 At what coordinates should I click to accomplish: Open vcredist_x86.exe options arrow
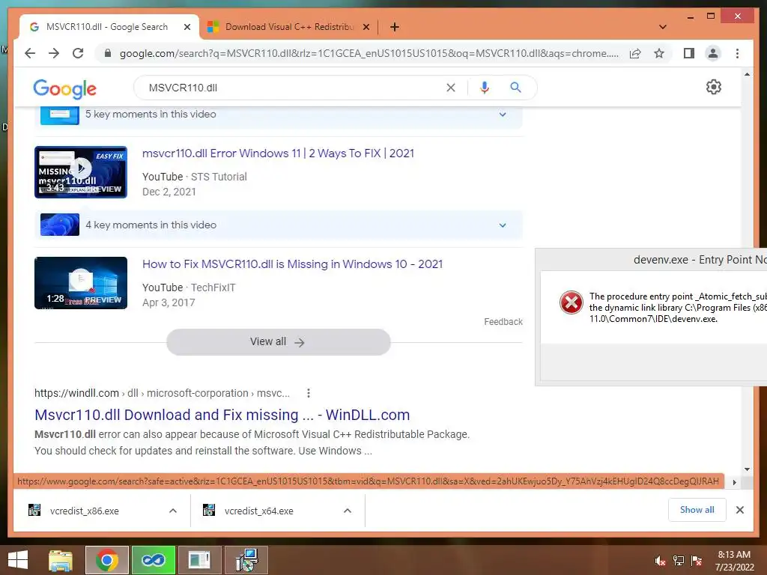[x=173, y=511]
